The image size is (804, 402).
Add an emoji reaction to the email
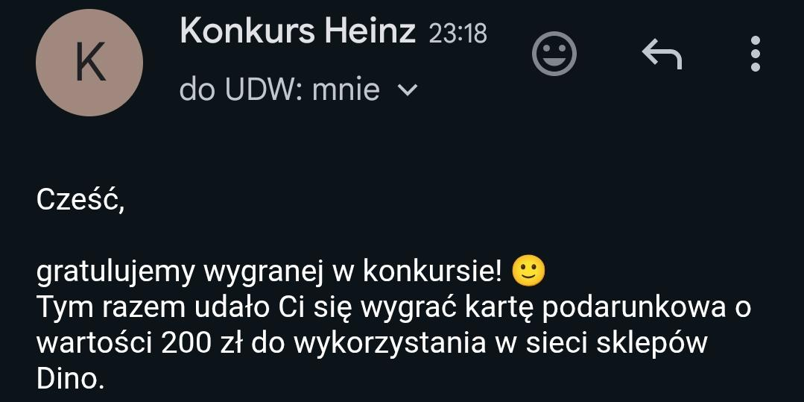pos(554,54)
